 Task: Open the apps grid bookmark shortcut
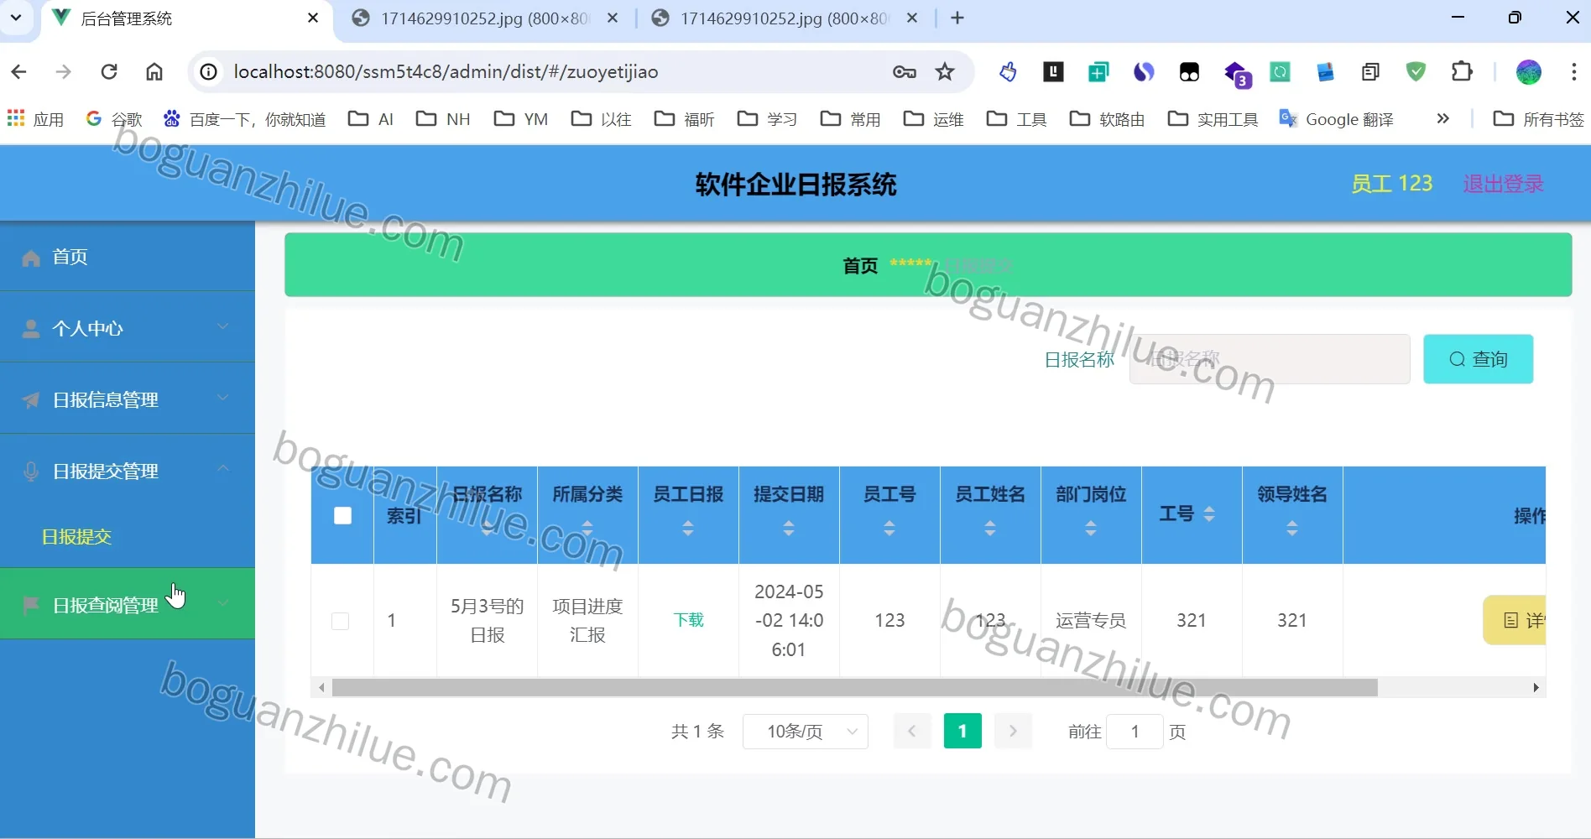35,119
